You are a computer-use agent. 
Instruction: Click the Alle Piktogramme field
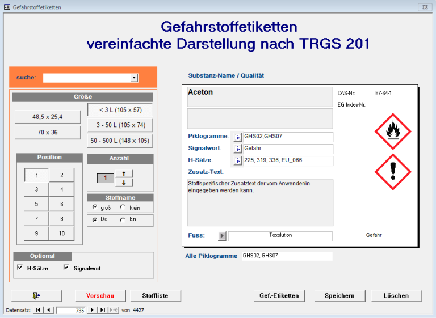click(287, 256)
